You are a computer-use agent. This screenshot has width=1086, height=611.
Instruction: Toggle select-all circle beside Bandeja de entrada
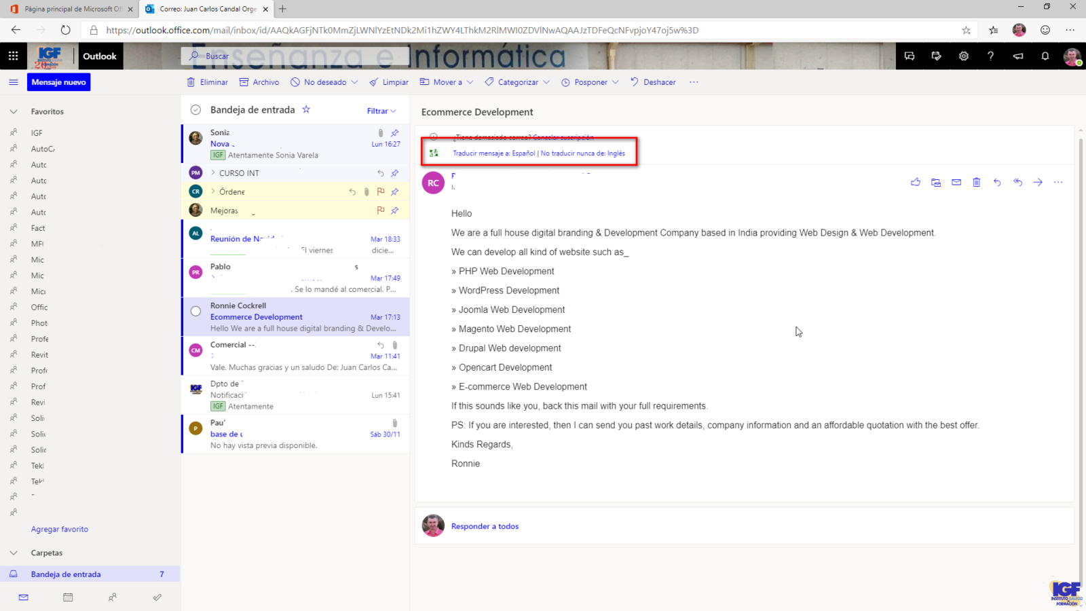[195, 110]
